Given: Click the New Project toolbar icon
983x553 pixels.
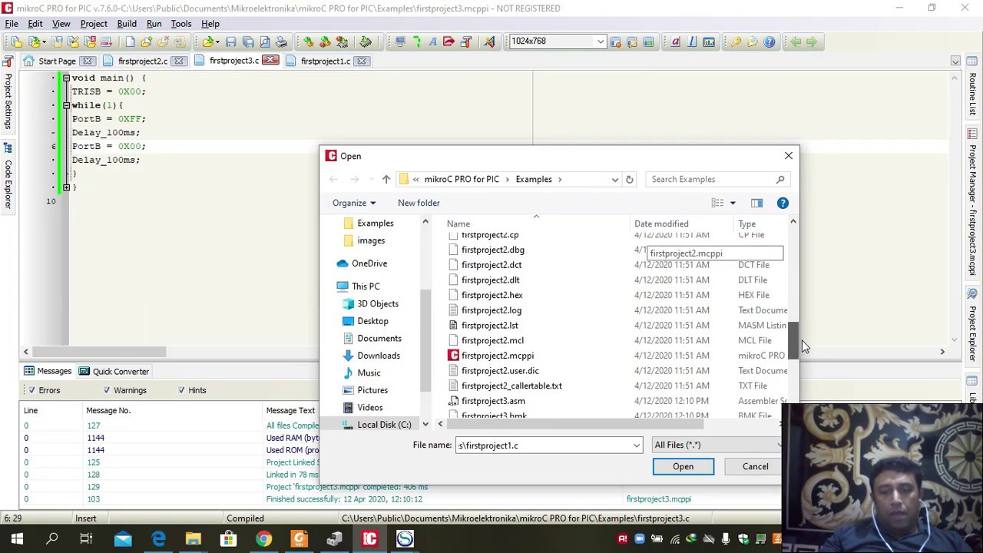Looking at the screenshot, I should tap(16, 41).
